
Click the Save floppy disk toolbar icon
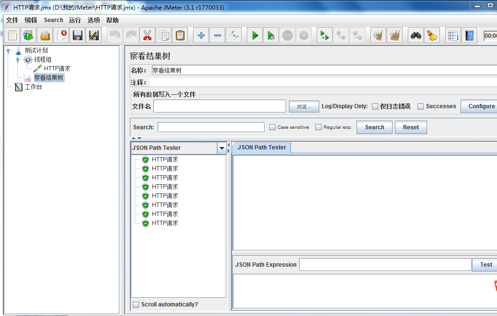click(77, 35)
